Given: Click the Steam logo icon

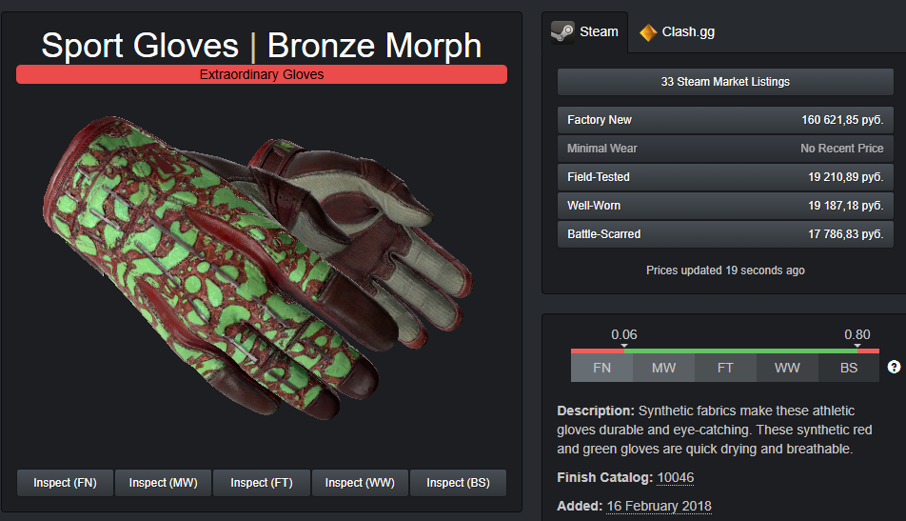Looking at the screenshot, I should (562, 32).
